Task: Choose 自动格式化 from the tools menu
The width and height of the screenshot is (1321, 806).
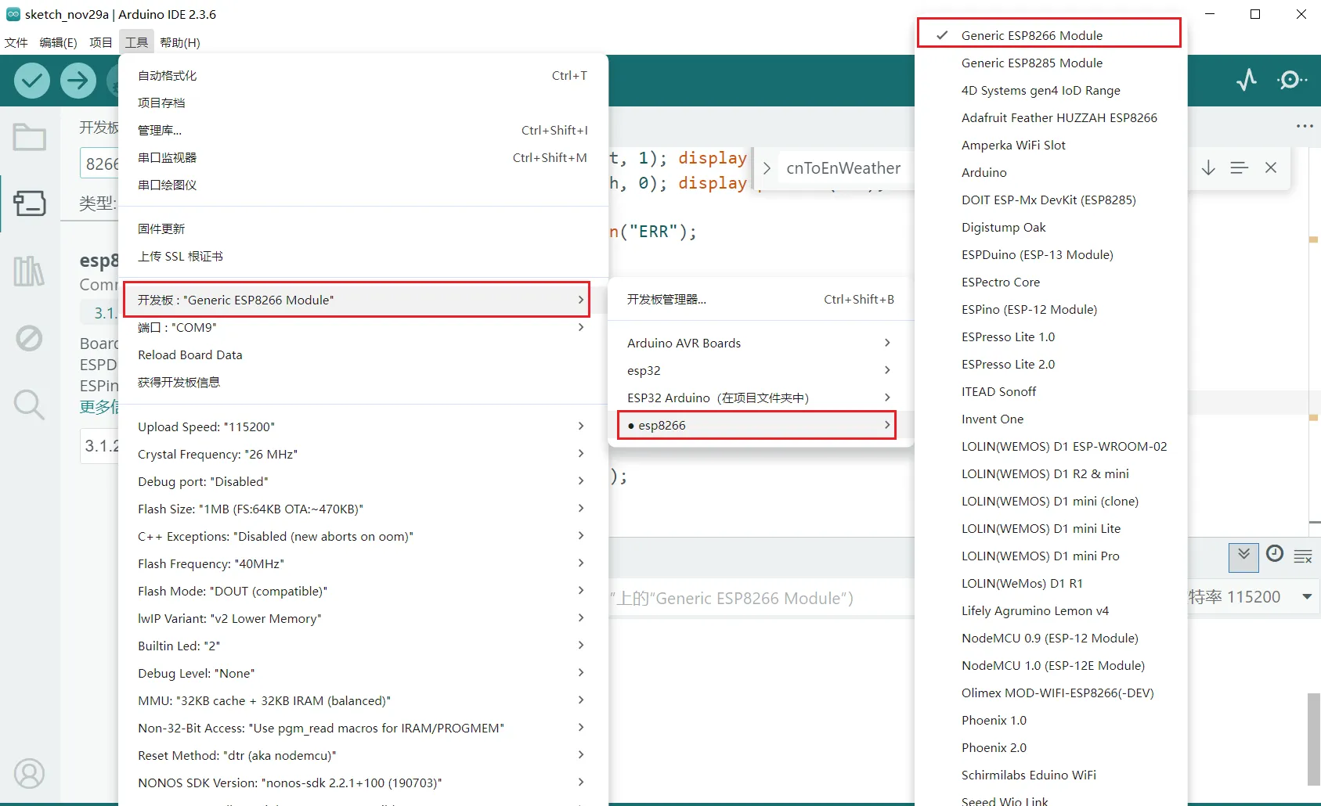Action: click(363, 75)
